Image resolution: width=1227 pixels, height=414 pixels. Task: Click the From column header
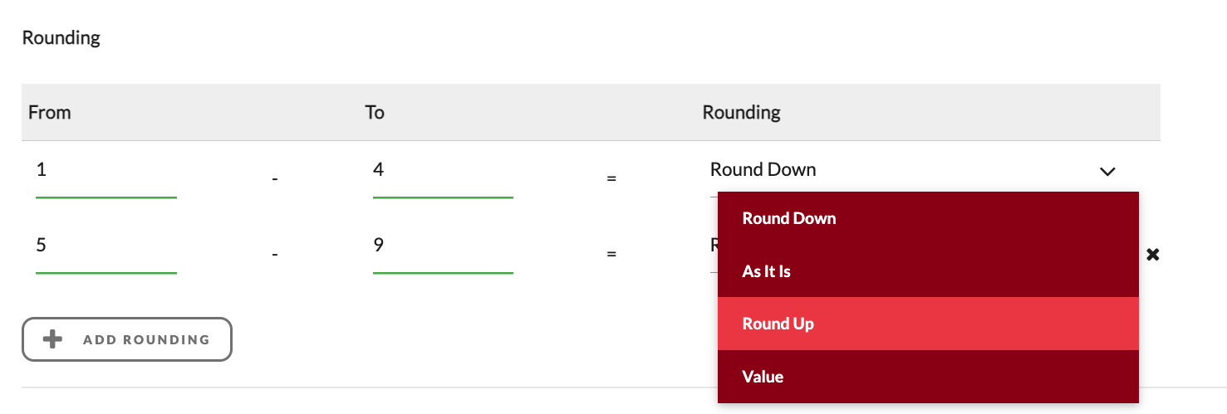50,112
